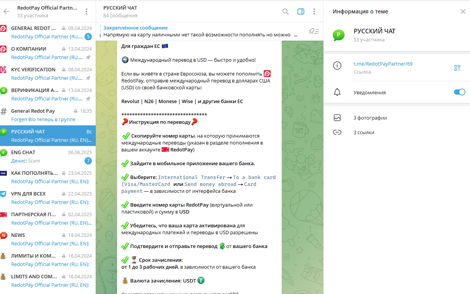Viewport: 470px width, 294px height.
Task: Open the О КОМПАНИИ topic
Action: tap(48, 53)
